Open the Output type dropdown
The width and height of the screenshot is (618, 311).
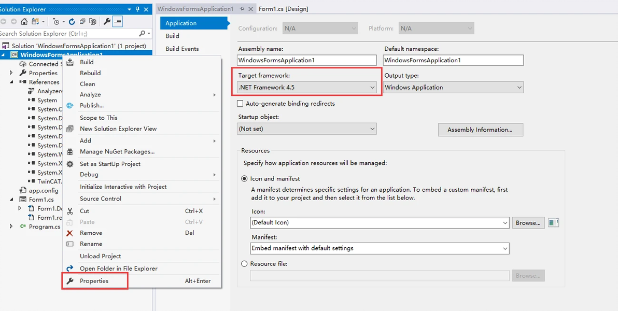453,88
